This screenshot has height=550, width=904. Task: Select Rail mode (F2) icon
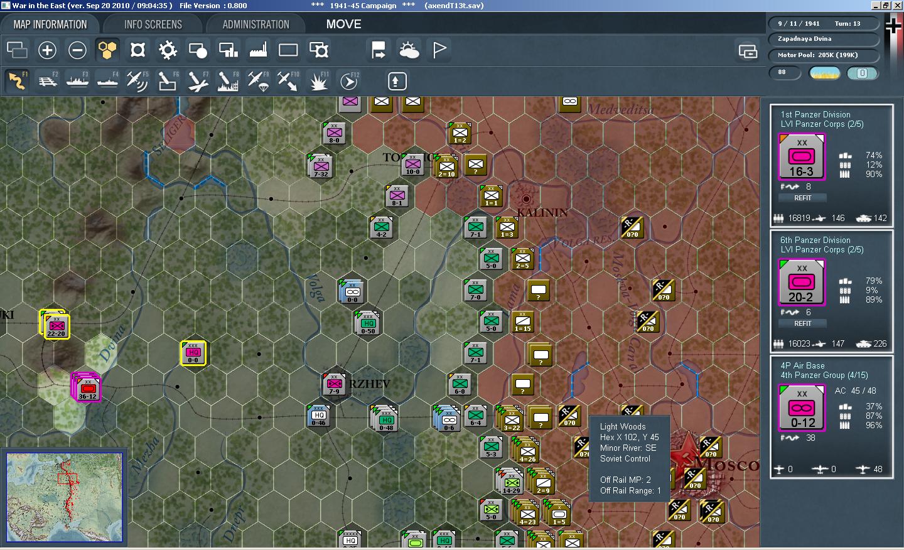[x=47, y=81]
